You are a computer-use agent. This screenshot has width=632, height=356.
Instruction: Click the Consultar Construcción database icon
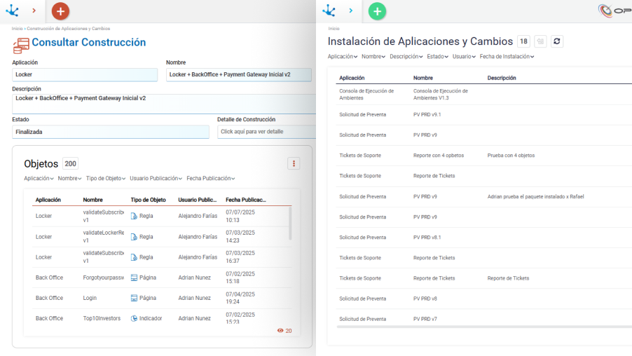21,46
